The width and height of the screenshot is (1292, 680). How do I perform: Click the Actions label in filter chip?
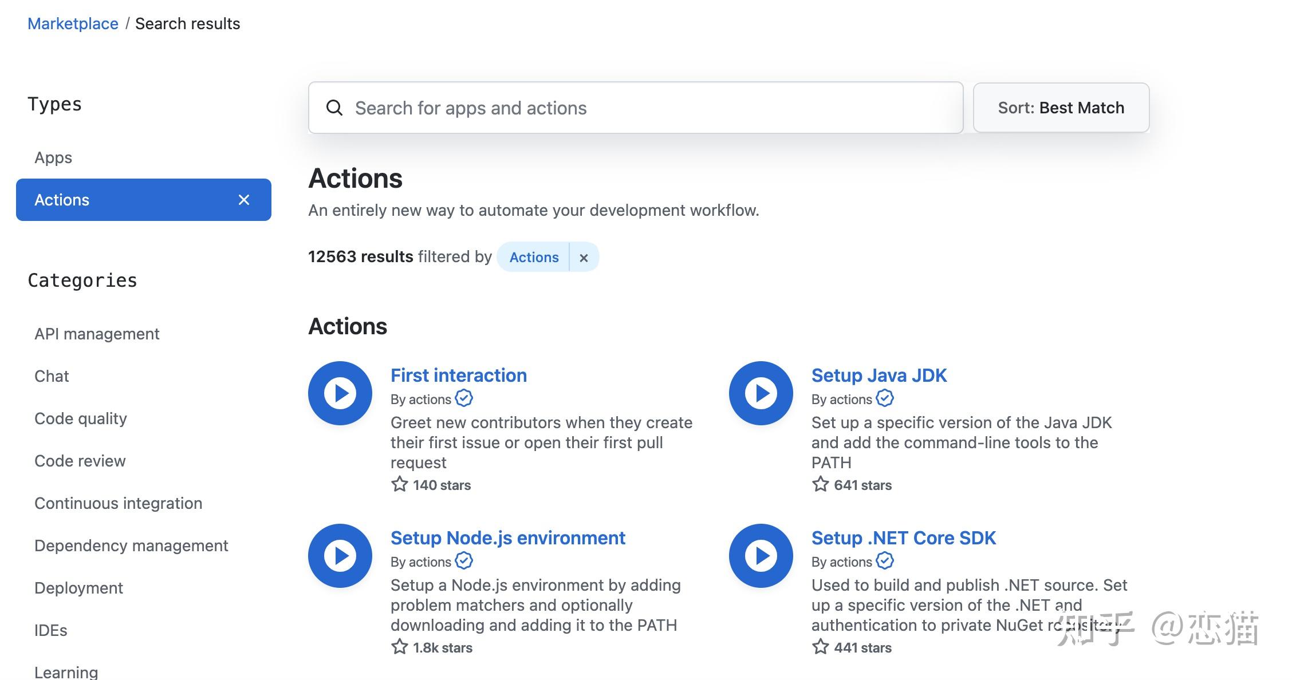pyautogui.click(x=534, y=258)
